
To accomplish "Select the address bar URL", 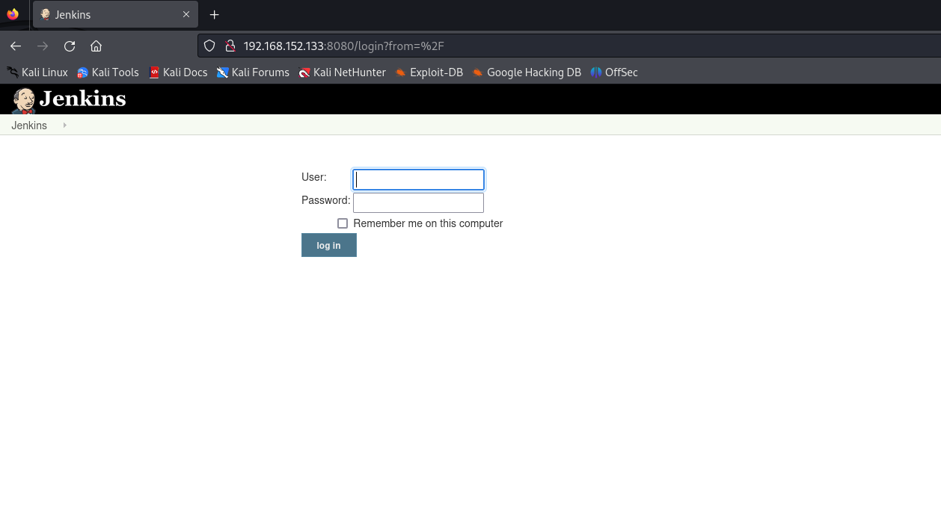I will [344, 46].
